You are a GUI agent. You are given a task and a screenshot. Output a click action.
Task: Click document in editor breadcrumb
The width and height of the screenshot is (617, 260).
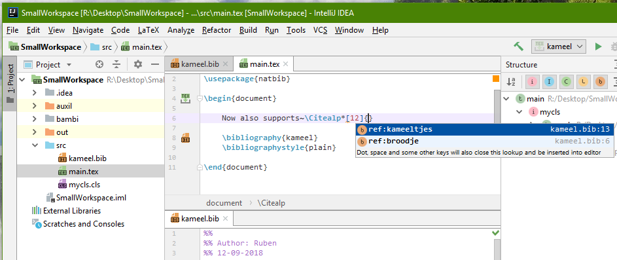[224, 203]
